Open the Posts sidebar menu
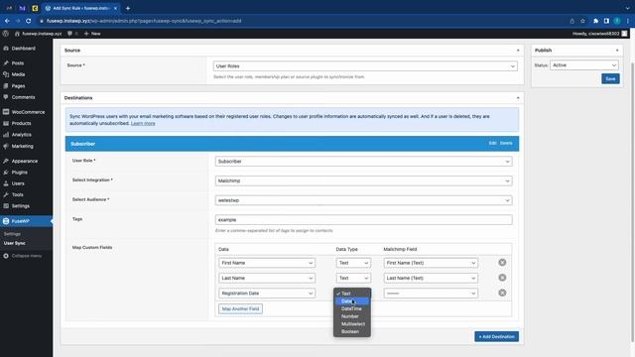 (18, 63)
